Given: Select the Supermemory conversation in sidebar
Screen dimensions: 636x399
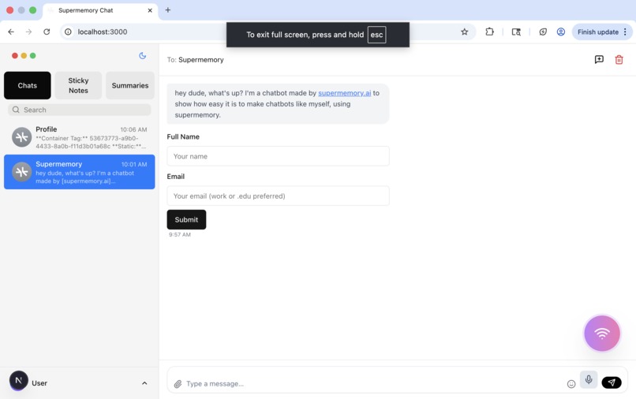Looking at the screenshot, I should pyautogui.click(x=80, y=172).
